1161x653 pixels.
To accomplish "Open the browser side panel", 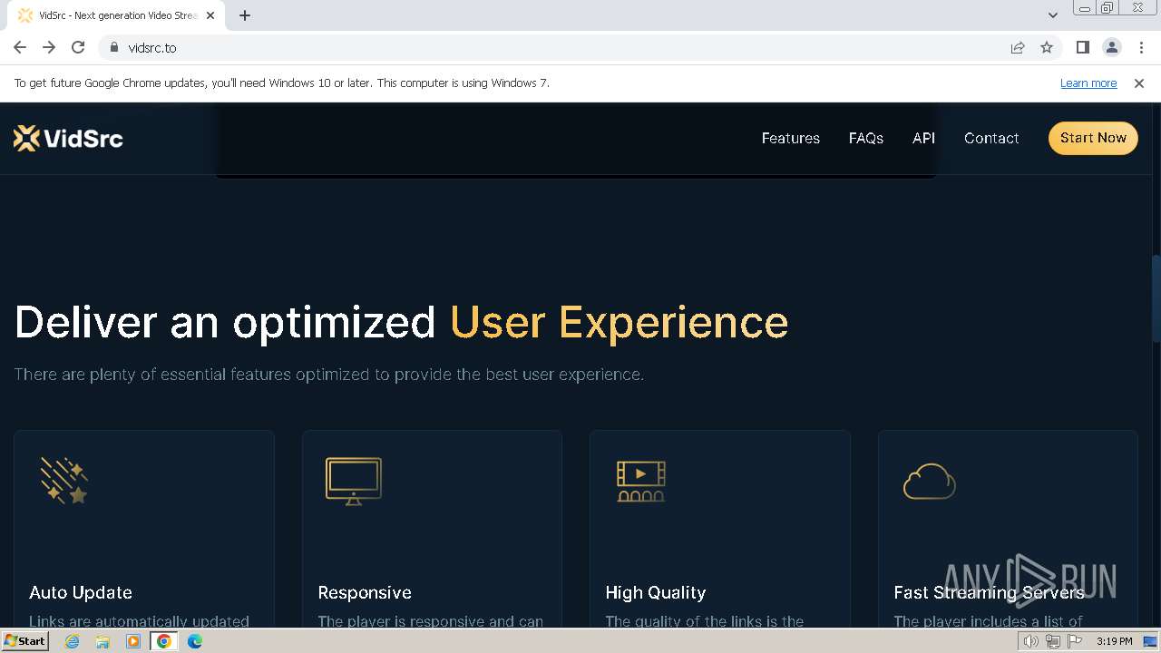I will point(1082,47).
